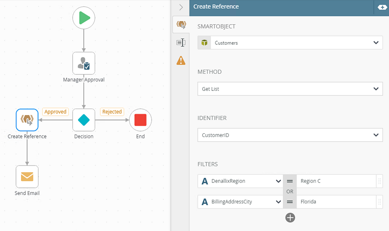Select the Manager Approval task step

[x=84, y=63]
